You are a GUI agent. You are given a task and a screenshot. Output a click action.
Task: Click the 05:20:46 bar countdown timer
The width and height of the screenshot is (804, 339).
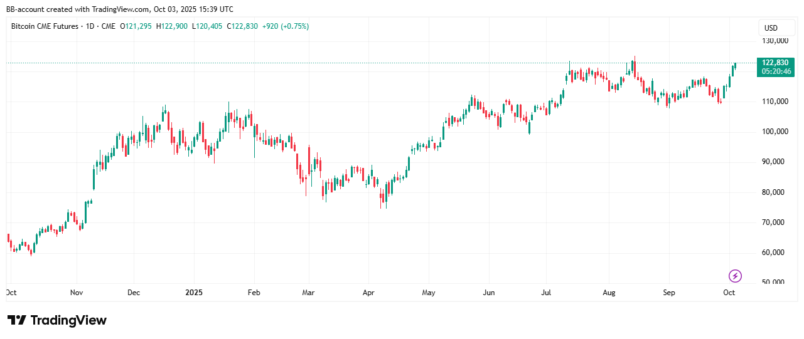(x=776, y=71)
